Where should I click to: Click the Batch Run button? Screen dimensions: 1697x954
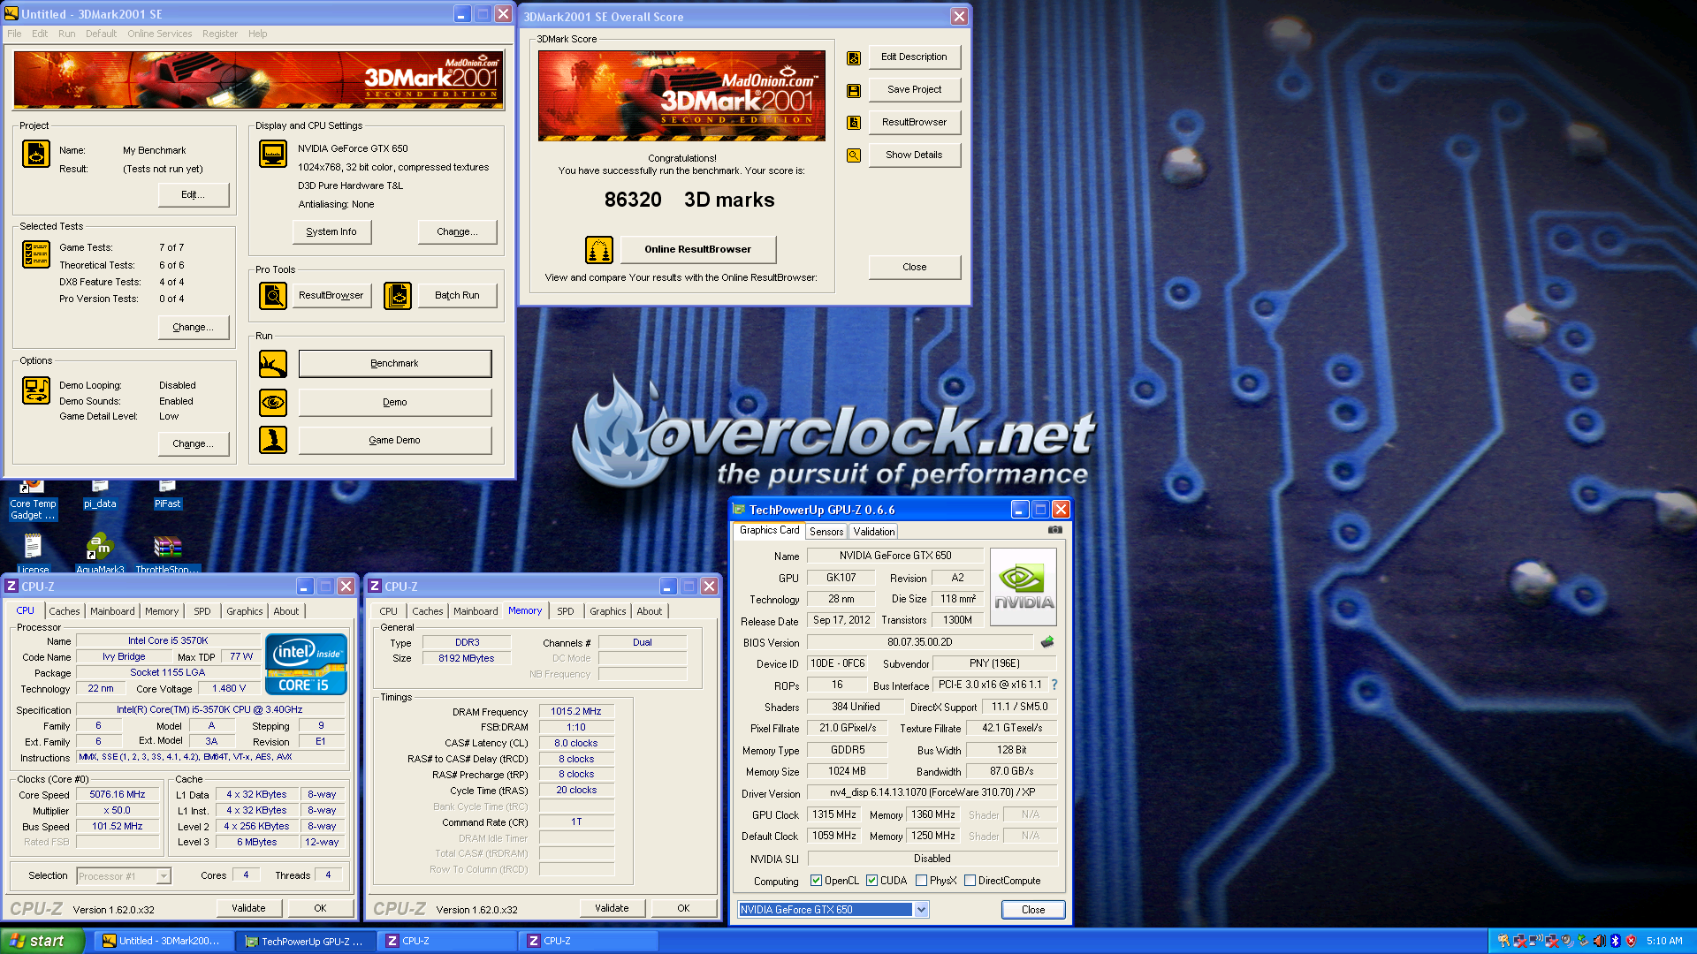pyautogui.click(x=457, y=296)
